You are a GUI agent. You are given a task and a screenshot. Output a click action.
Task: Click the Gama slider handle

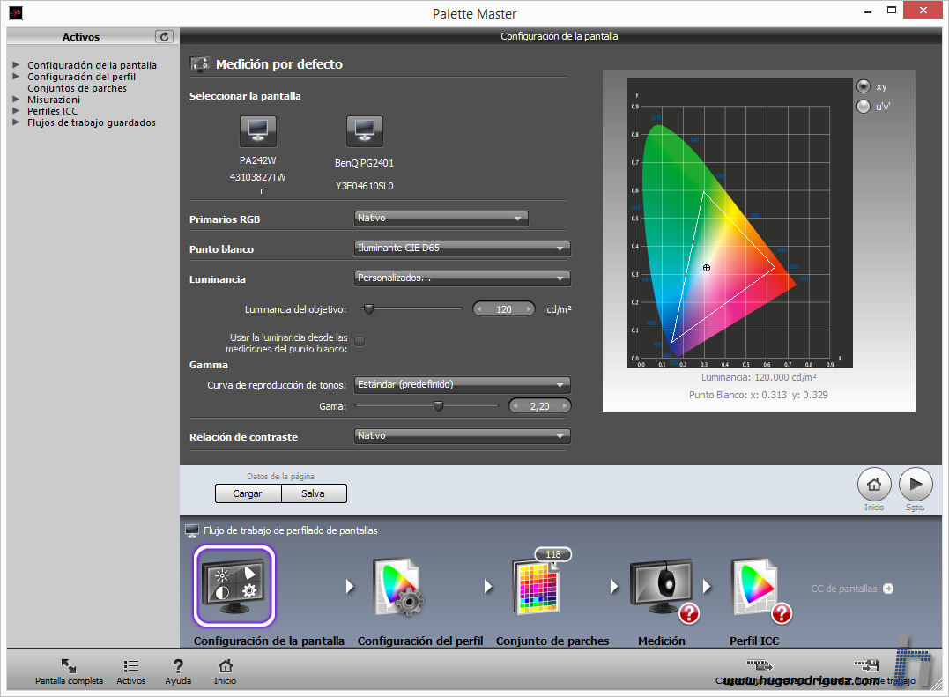438,405
